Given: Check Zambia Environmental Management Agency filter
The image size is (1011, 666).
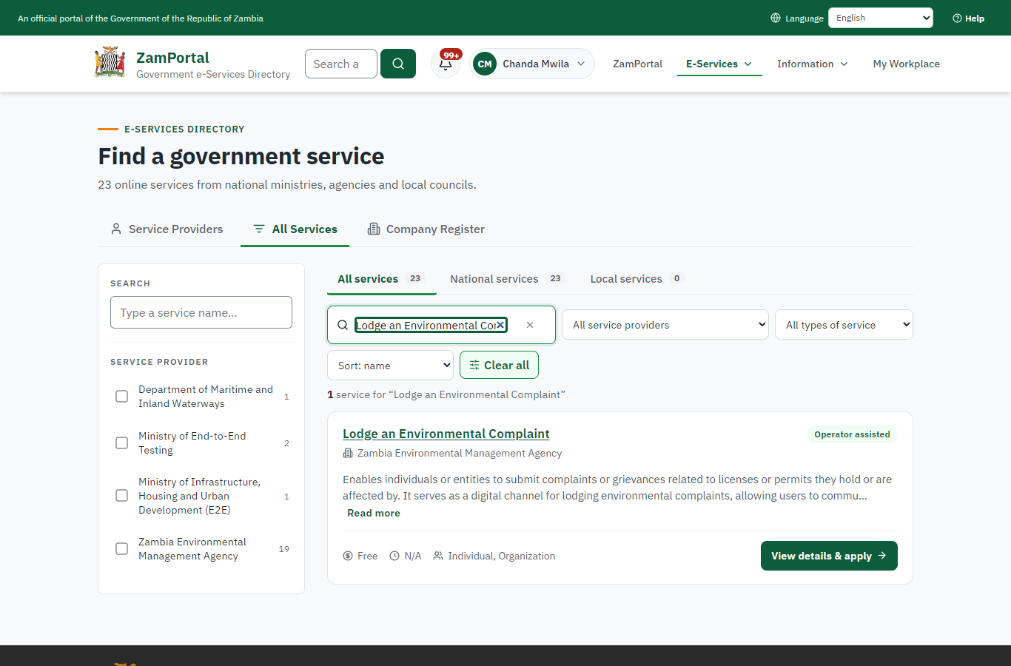Looking at the screenshot, I should 122,549.
